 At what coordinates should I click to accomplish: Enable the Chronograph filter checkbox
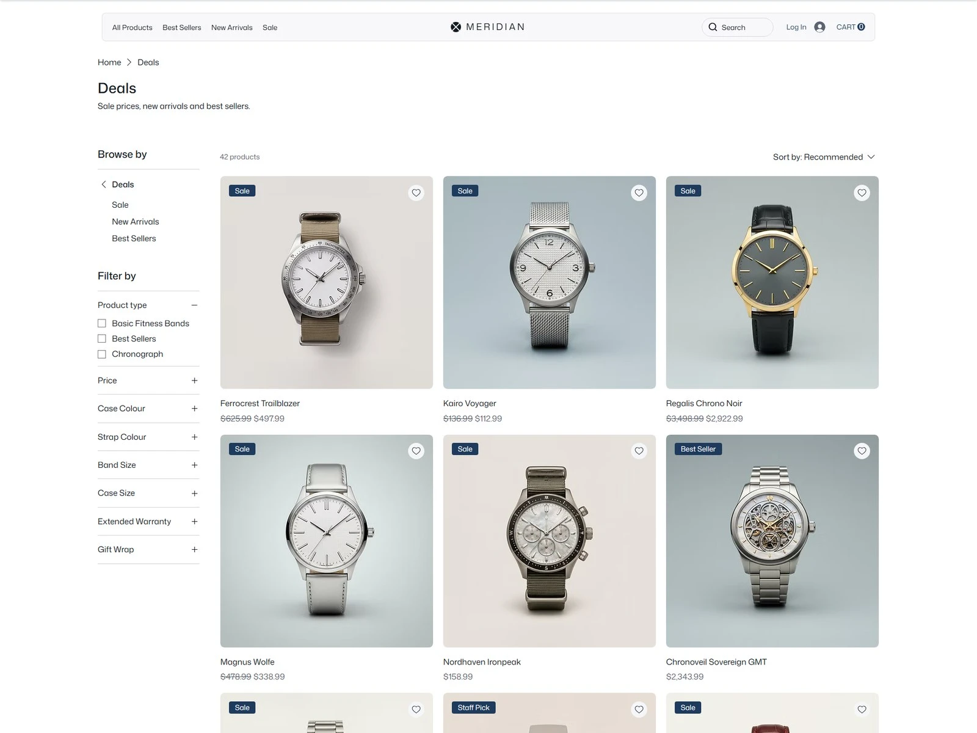[x=102, y=354]
